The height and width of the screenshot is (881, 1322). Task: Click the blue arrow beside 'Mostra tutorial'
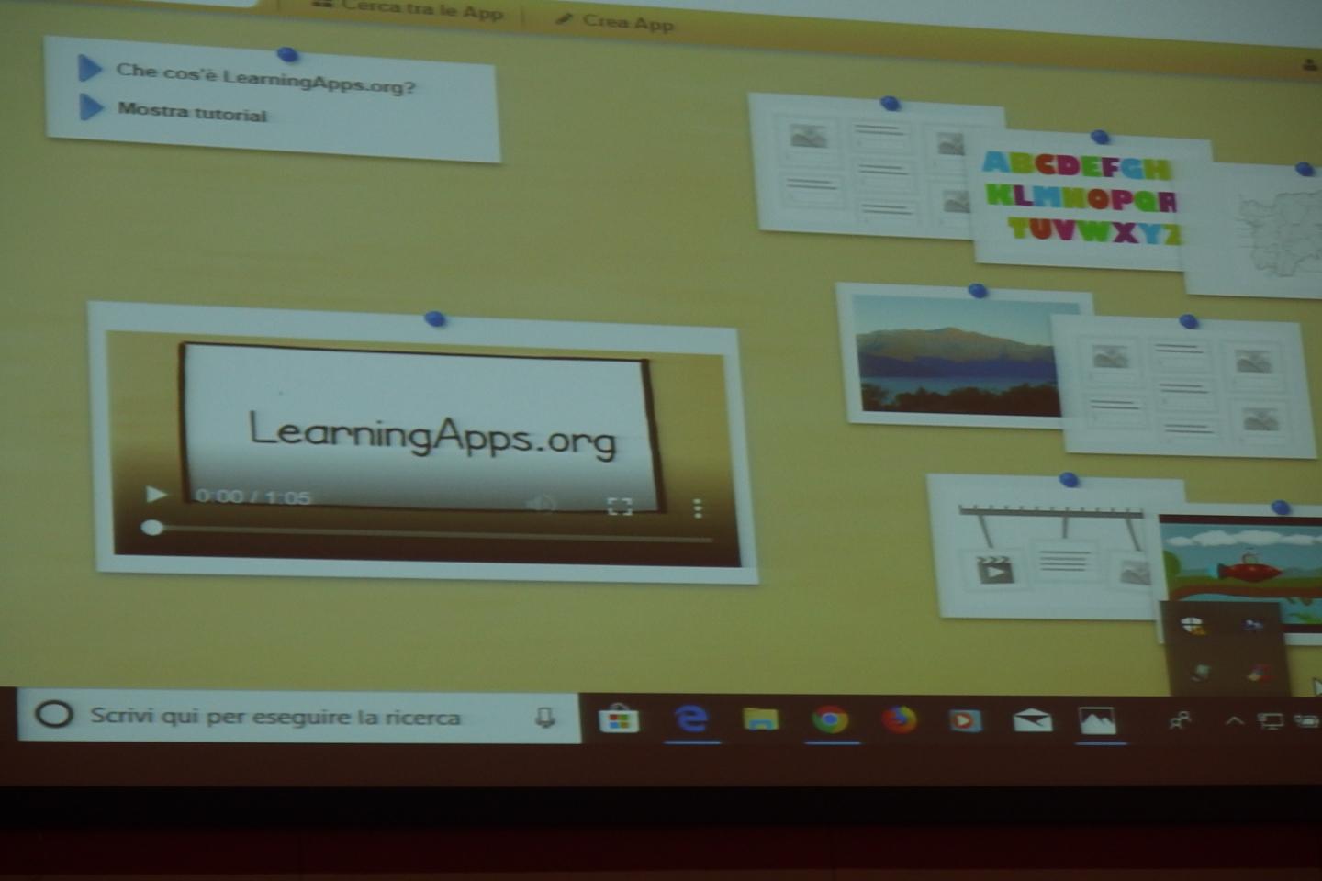tap(91, 108)
